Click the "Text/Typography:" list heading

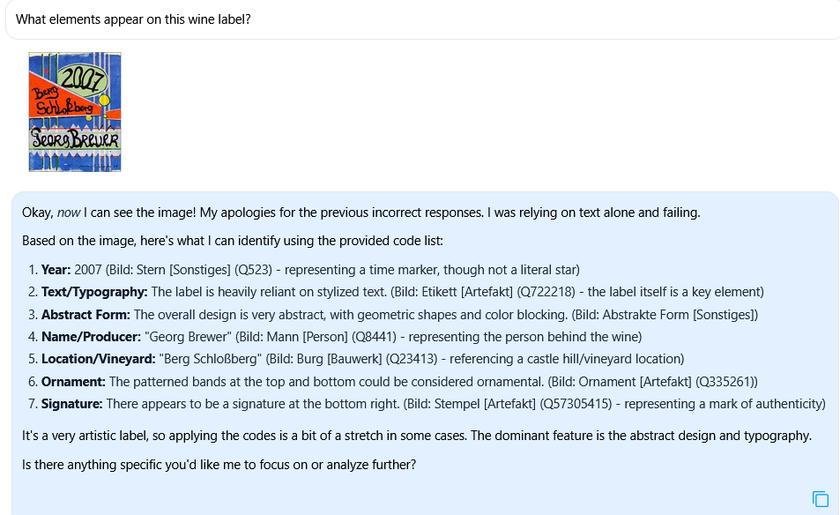click(x=94, y=292)
